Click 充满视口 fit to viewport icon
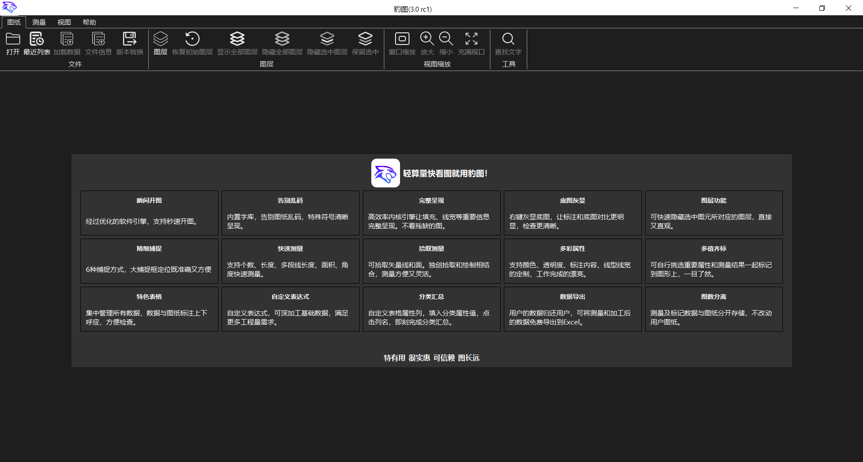 click(472, 39)
